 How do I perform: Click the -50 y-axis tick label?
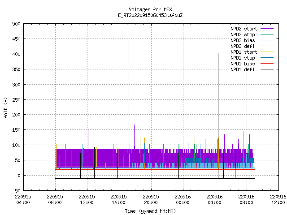tap(16, 191)
